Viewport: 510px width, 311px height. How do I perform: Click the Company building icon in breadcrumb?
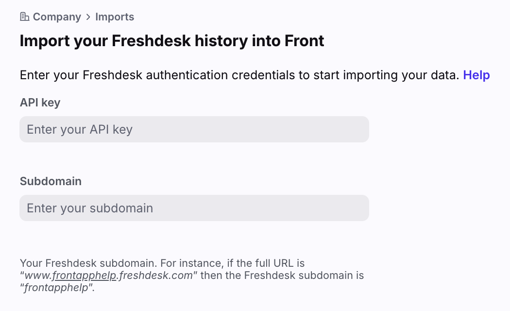25,17
